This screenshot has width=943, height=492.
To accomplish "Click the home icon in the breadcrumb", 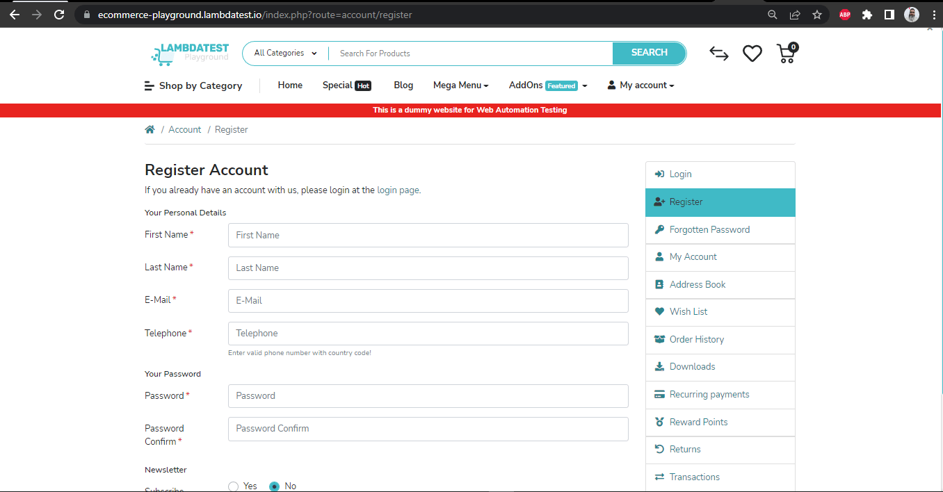I will pyautogui.click(x=150, y=129).
